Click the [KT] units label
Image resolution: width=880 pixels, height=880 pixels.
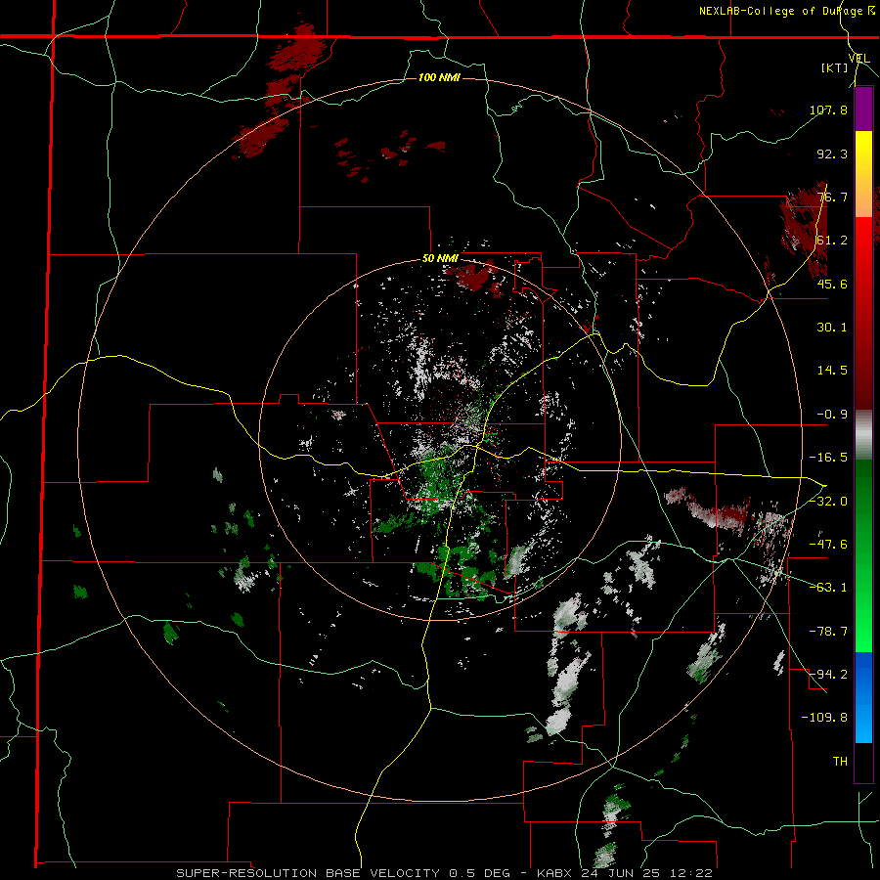pyautogui.click(x=834, y=67)
